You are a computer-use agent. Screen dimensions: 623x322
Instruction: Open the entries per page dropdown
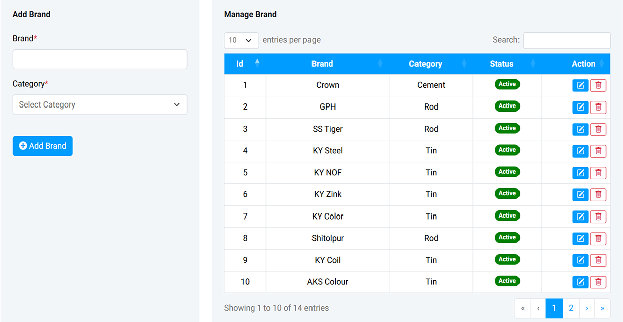click(x=241, y=40)
